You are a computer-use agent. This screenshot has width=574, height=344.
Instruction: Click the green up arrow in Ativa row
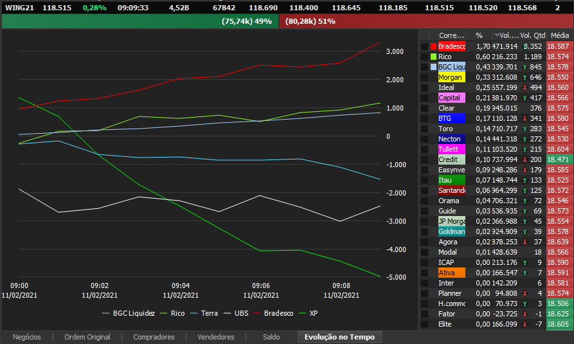[x=525, y=273]
